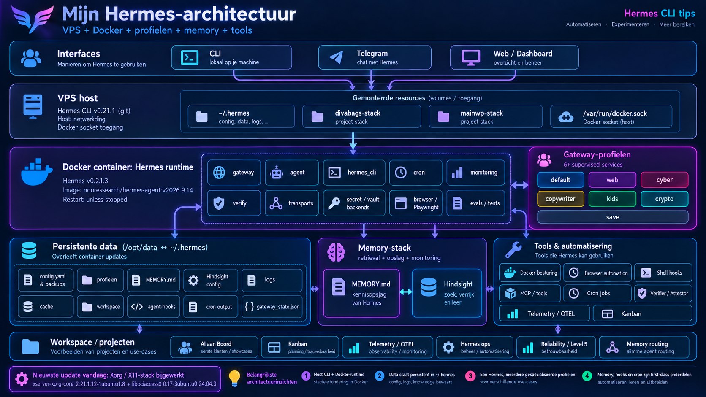
Task: Click the gateway globe icon
Action: pyautogui.click(x=219, y=173)
